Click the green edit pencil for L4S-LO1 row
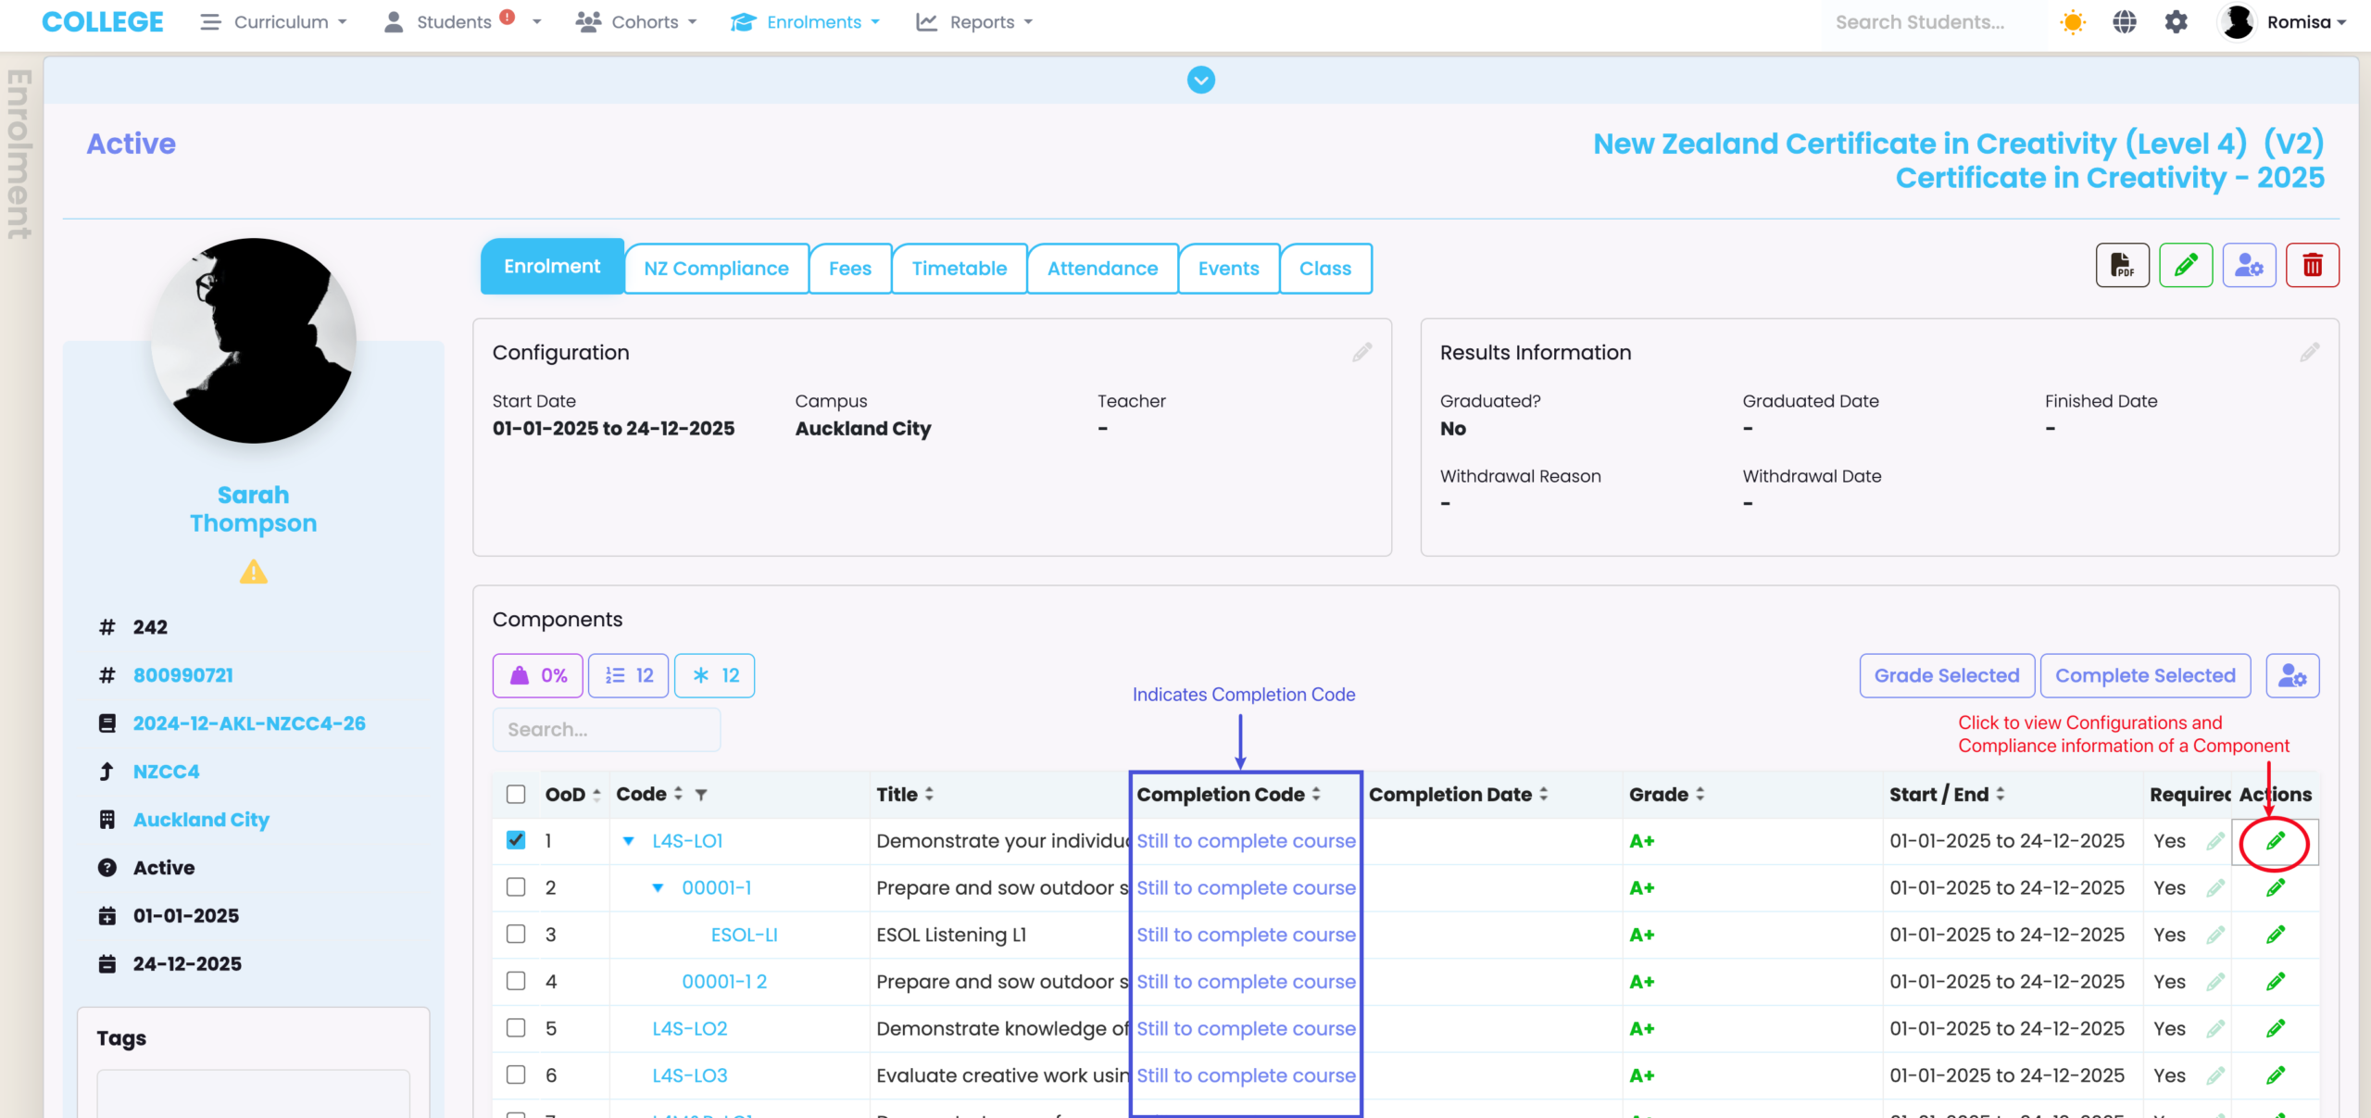 2275,841
